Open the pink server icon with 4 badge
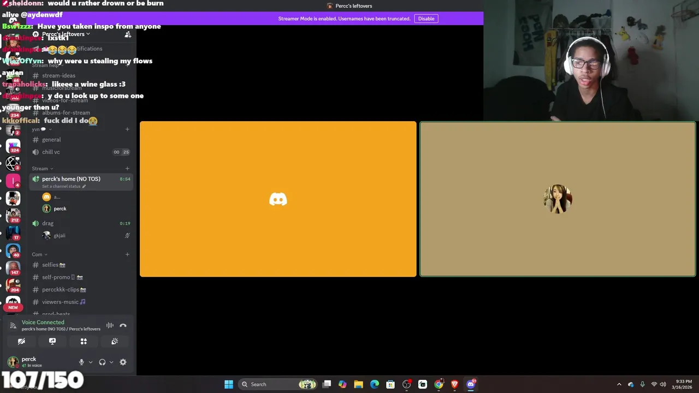The image size is (699, 393). tap(13, 181)
